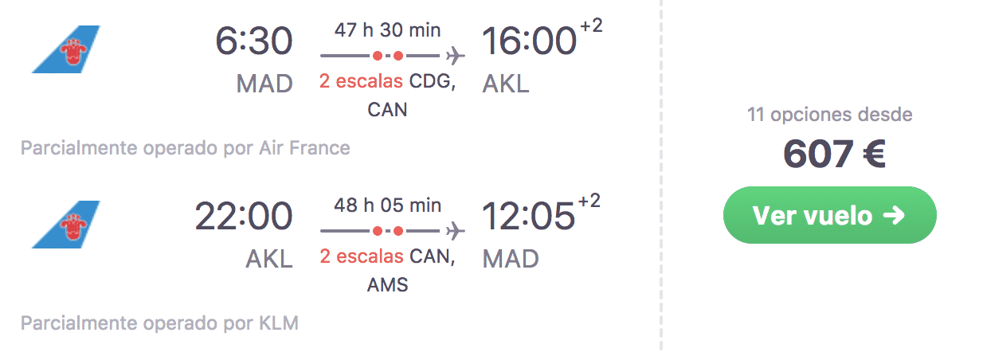Click the green Ver vuelo button
This screenshot has height=352, width=983.
click(829, 215)
